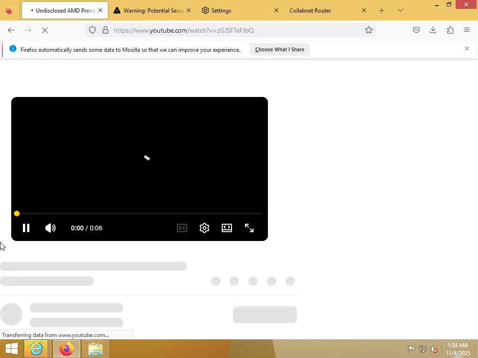Open the Firefox application hamburger menu
This screenshot has height=358, width=478.
pos(467,30)
